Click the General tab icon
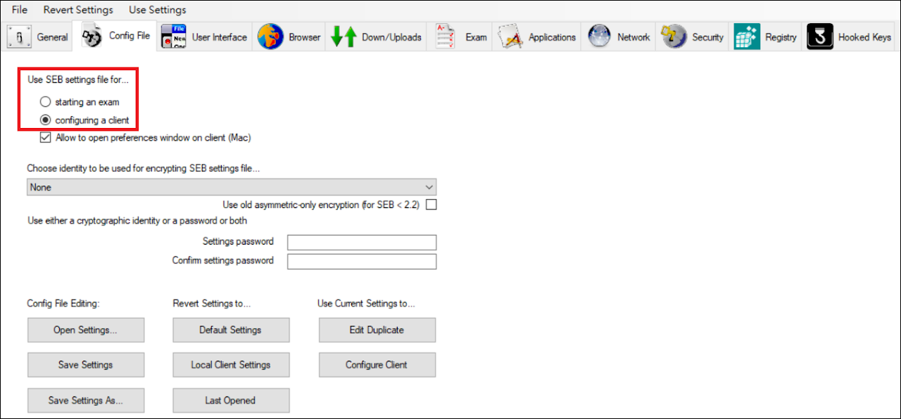This screenshot has width=901, height=419. pos(19,37)
